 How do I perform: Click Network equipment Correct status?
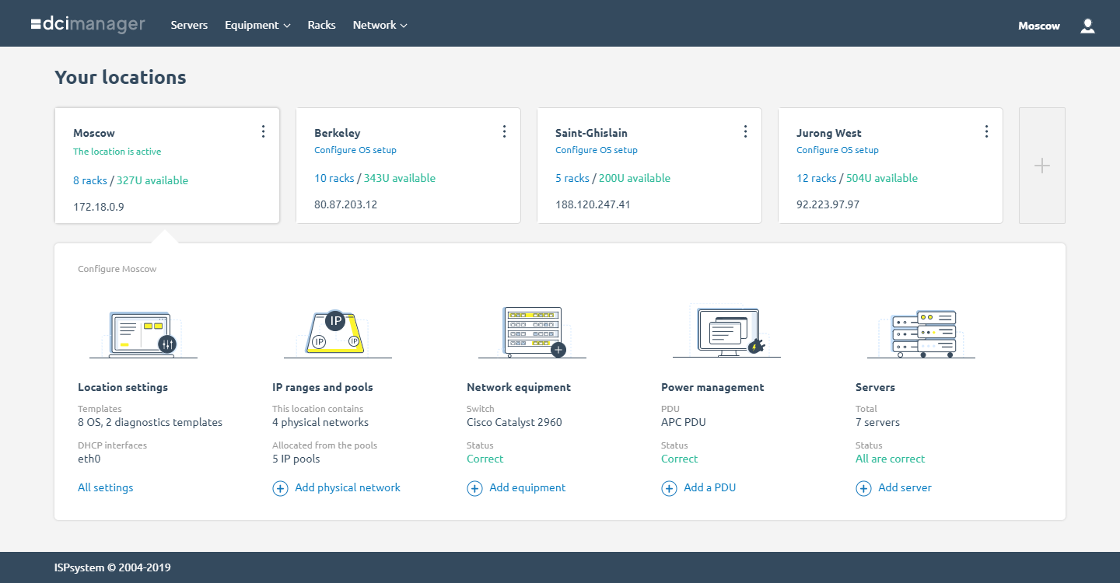click(485, 459)
